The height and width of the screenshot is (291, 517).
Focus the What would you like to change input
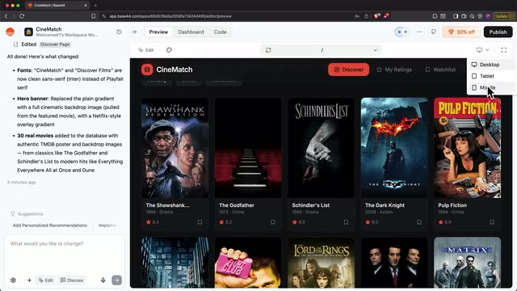pos(65,254)
